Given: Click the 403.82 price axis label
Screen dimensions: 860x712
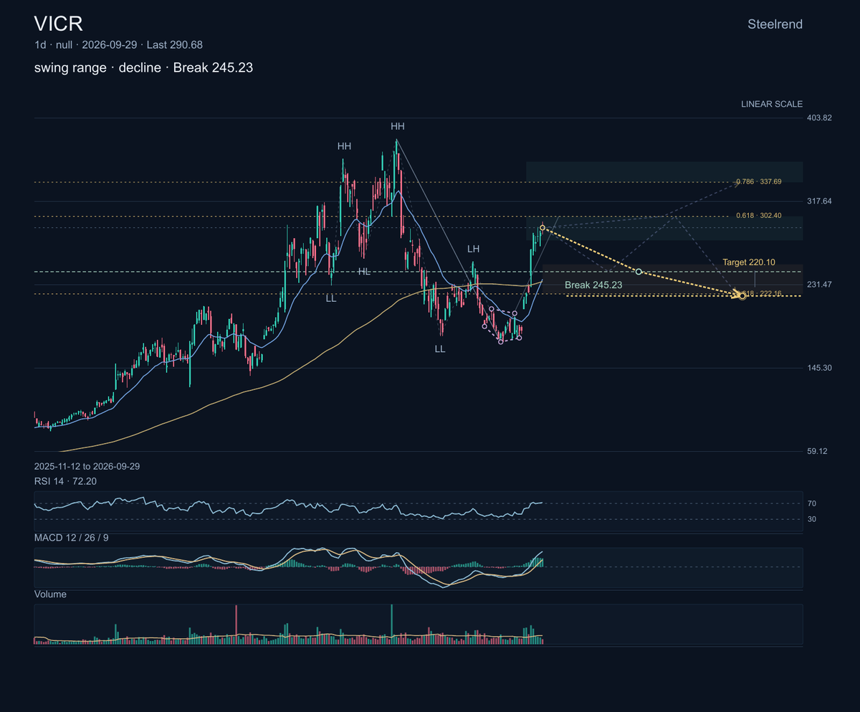Looking at the screenshot, I should click(x=819, y=118).
